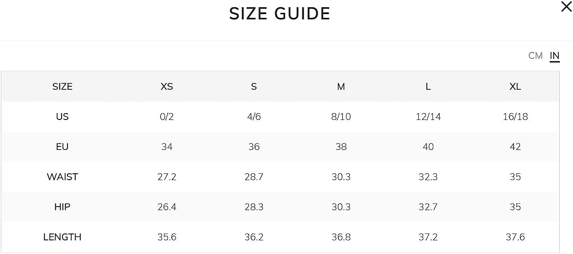Click the L size column header
The image size is (573, 254).
point(428,86)
